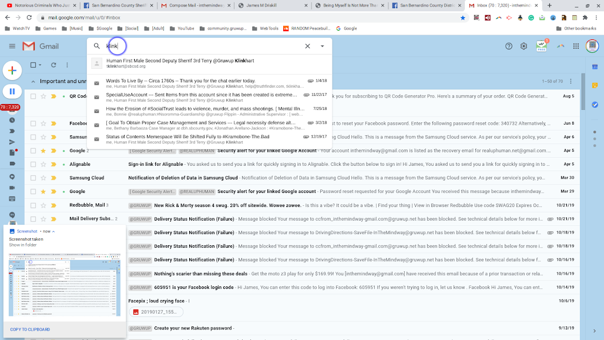604x340 pixels.
Task: Open the YouTube bookmarks folder
Action: pyautogui.click(x=182, y=28)
